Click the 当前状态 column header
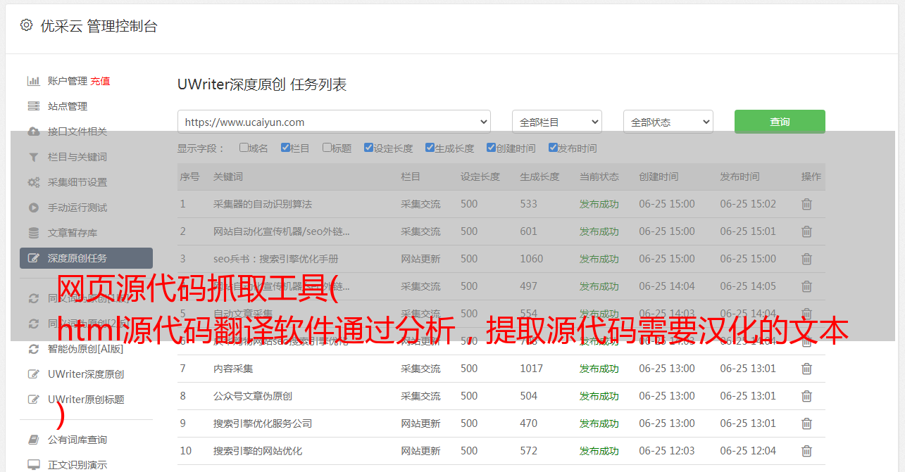905x472 pixels. 599,177
